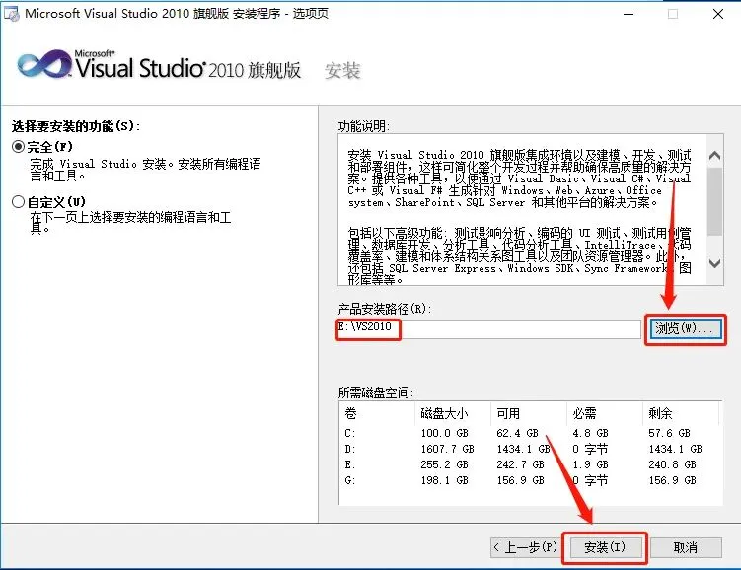Select the C: volume row
Viewport: 741px width, 570px height.
530,433
